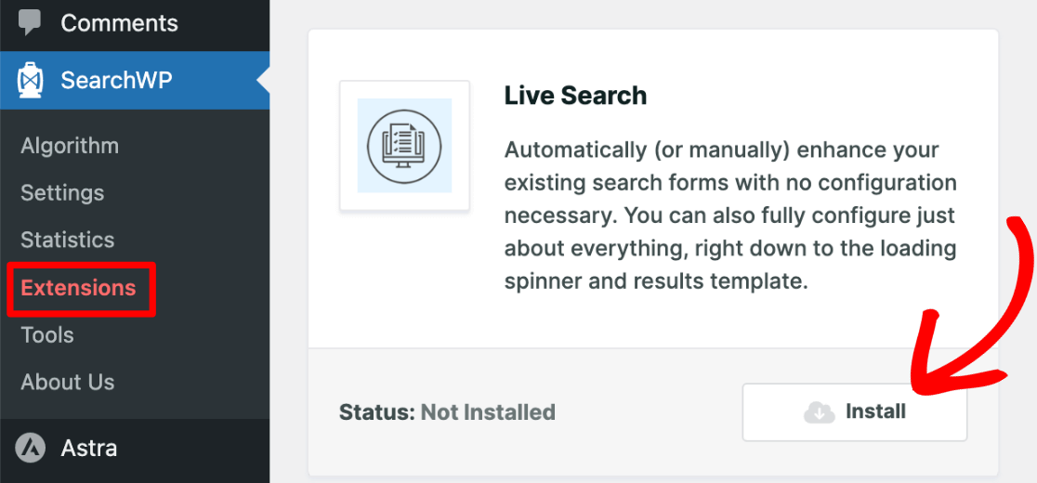The height and width of the screenshot is (483, 1037).
Task: Go to SearchWP Settings submenu
Action: click(62, 193)
